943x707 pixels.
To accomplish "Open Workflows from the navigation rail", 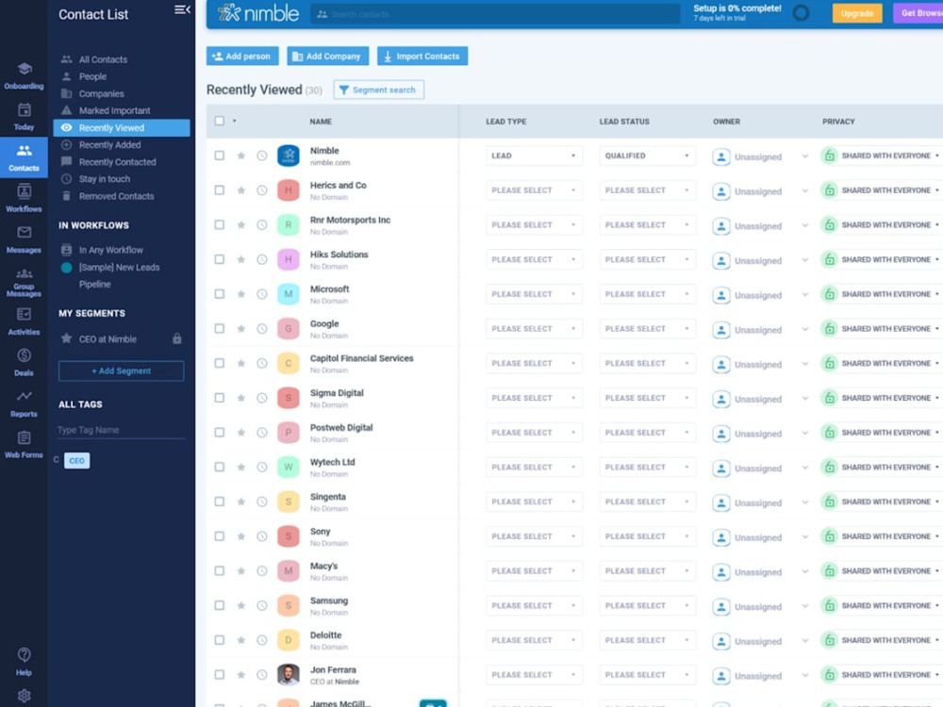I will click(25, 198).
